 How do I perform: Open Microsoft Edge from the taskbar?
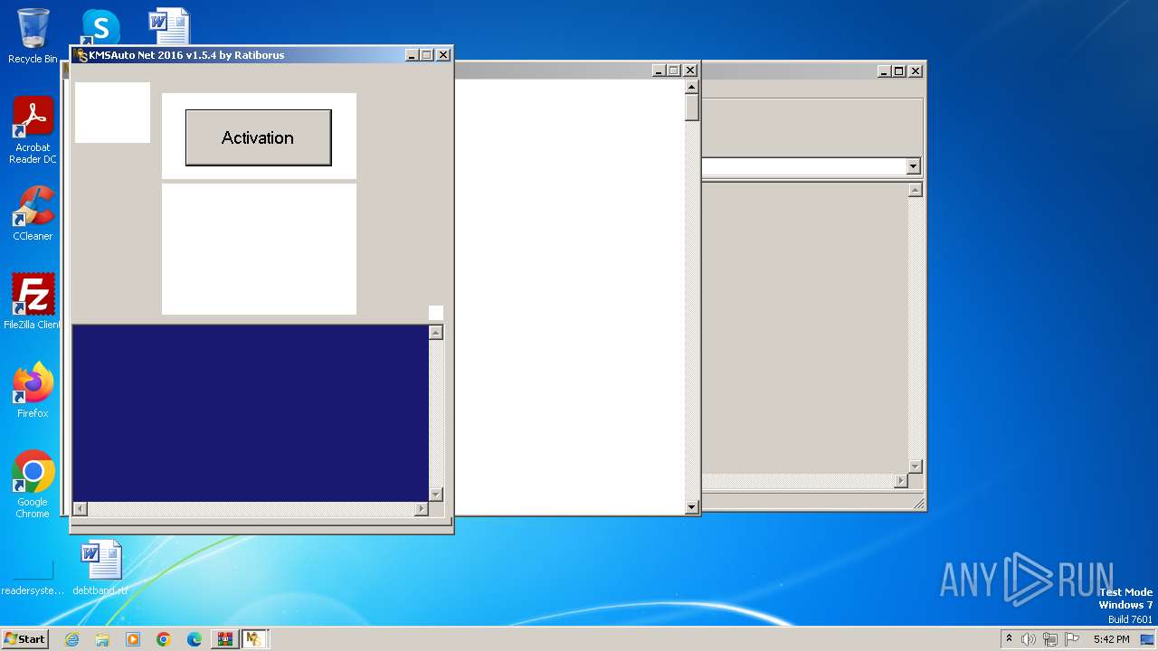(195, 639)
